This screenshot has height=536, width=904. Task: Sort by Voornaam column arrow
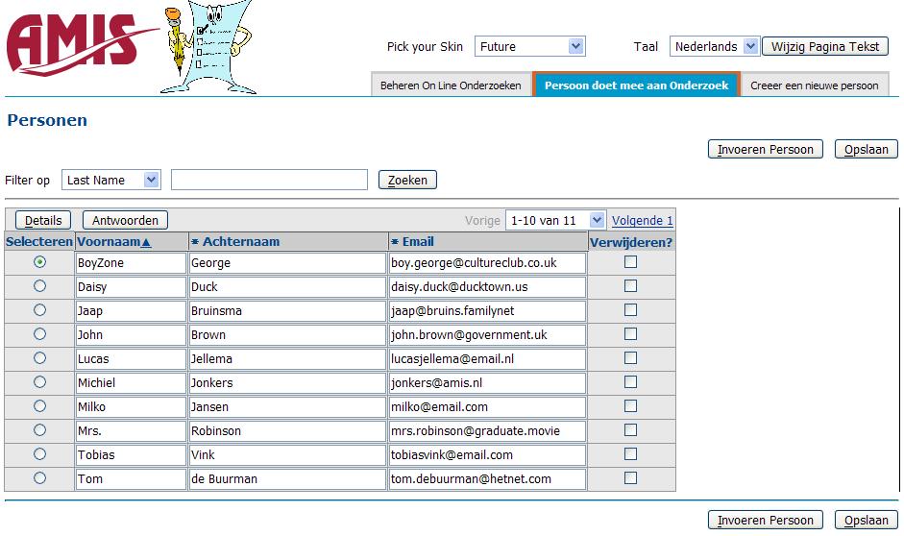(146, 242)
